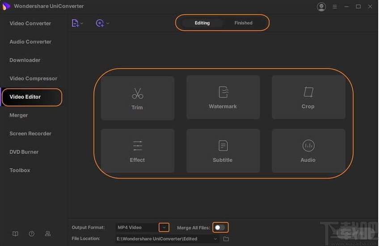Click the Load DVD disc icon
380x246 pixels.
click(x=100, y=23)
